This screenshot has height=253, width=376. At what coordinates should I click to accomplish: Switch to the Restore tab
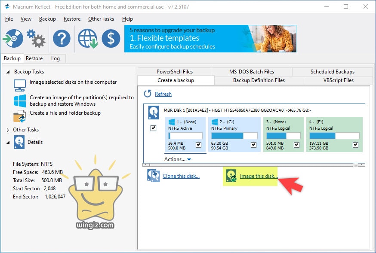click(34, 58)
